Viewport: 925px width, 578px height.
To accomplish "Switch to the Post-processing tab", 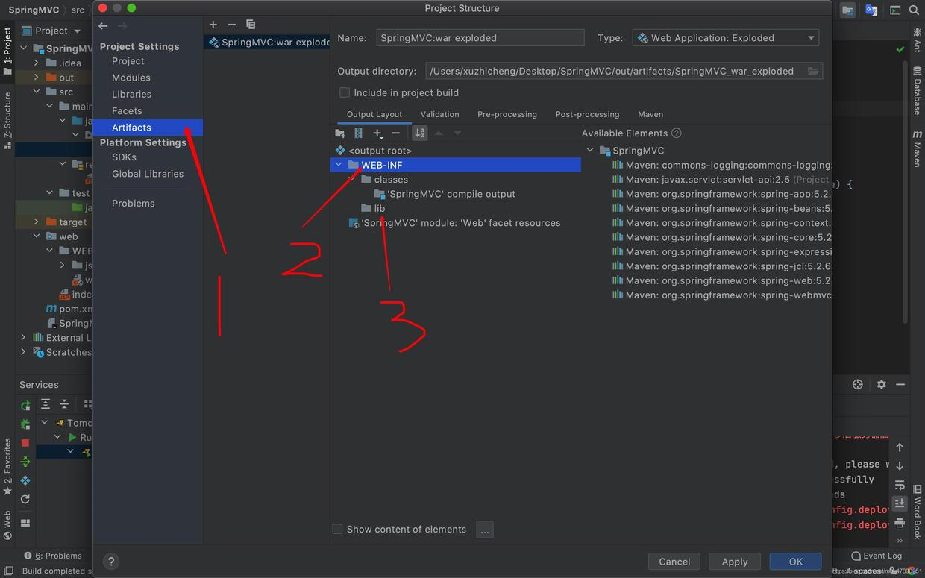I will (x=587, y=114).
